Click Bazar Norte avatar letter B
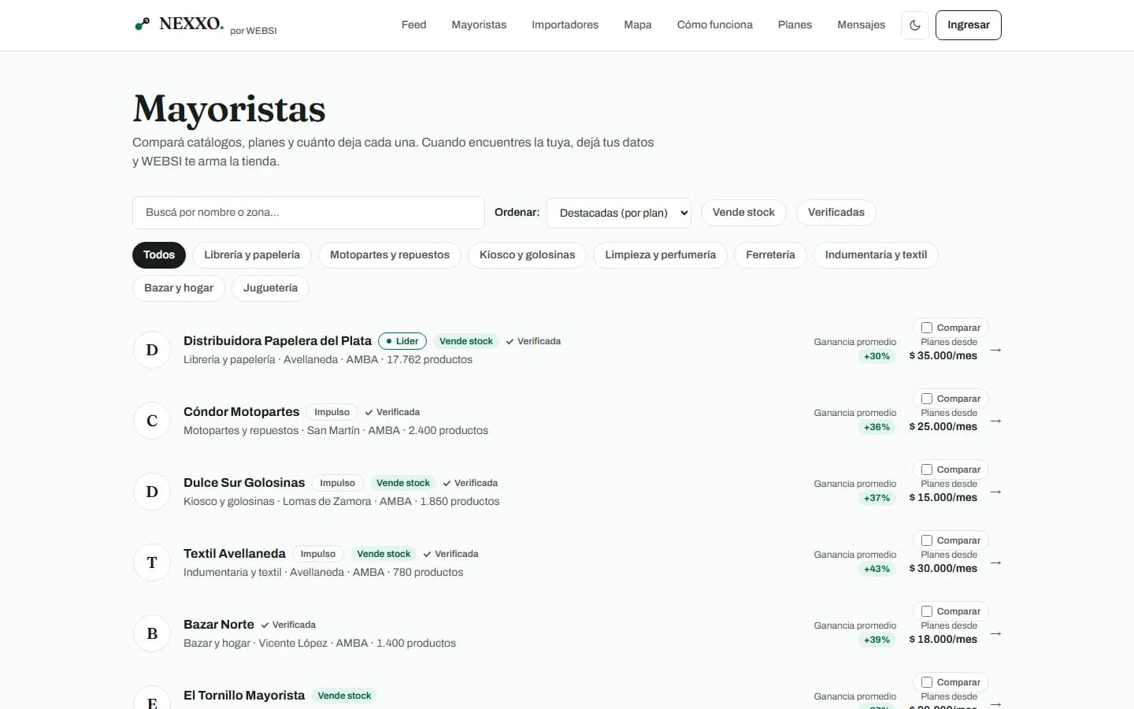The height and width of the screenshot is (709, 1134). [152, 633]
